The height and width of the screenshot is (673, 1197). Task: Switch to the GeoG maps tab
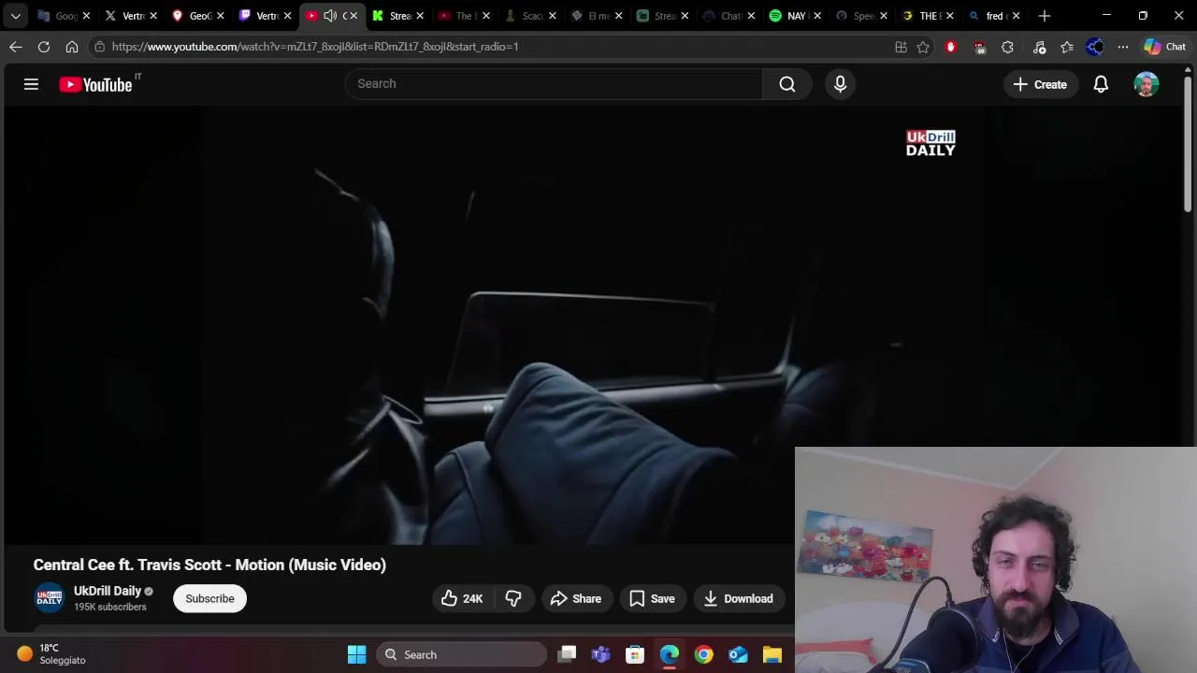click(x=194, y=16)
